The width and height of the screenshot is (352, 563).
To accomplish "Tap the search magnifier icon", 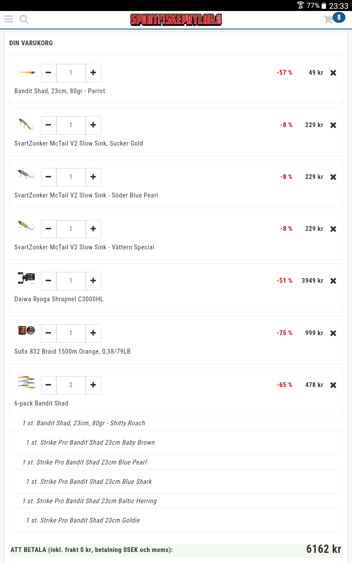I will [24, 19].
